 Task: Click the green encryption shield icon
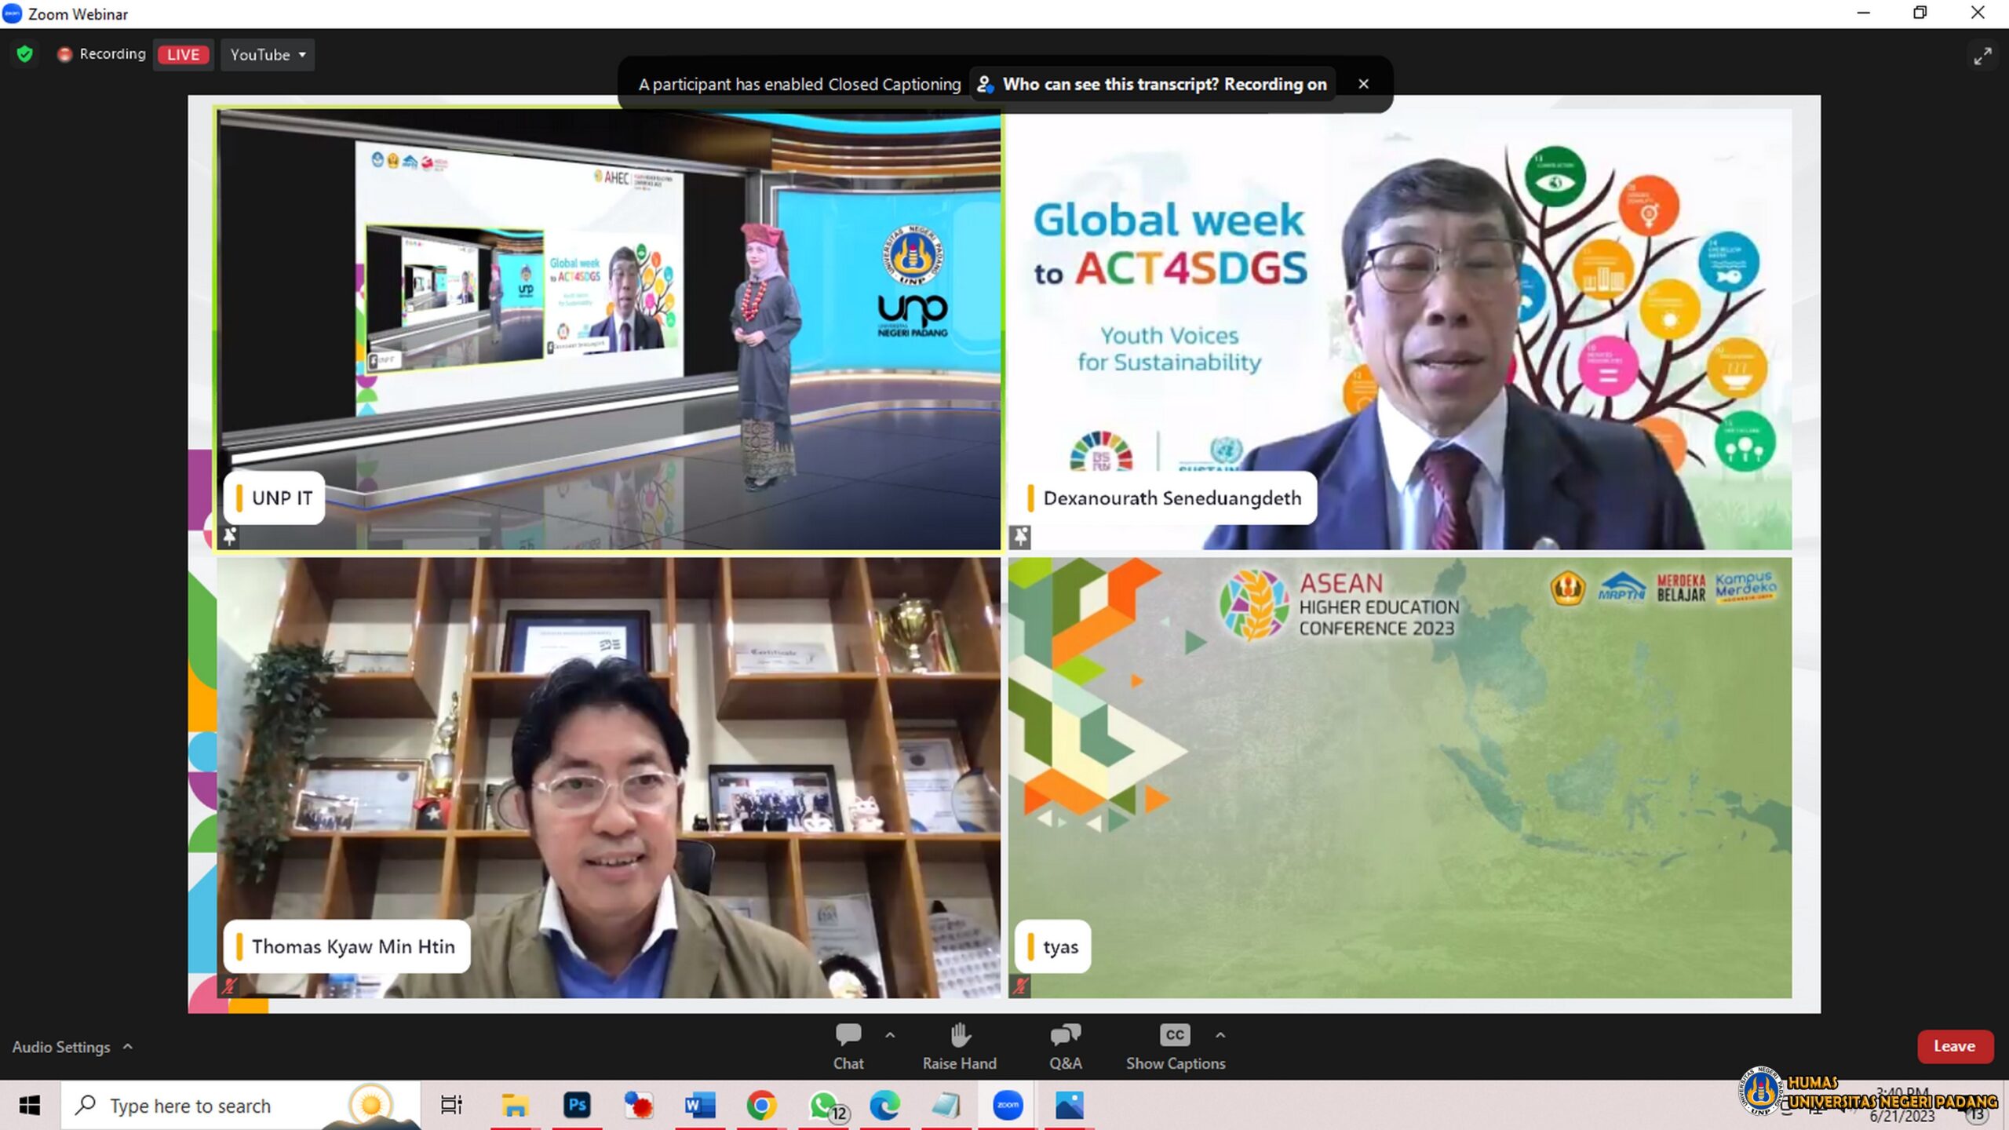coord(25,54)
